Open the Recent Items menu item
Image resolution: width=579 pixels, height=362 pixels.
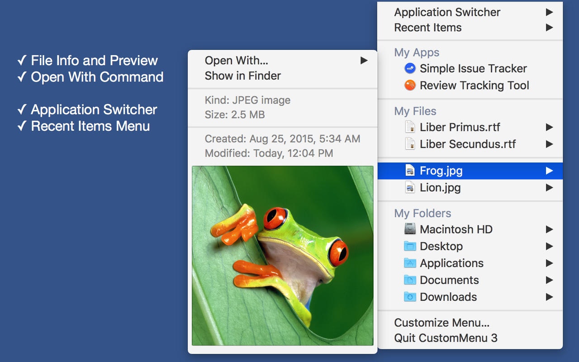pyautogui.click(x=470, y=28)
